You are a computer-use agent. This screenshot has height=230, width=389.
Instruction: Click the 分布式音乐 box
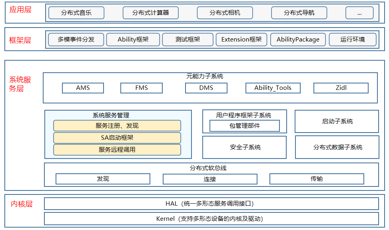coord(76,13)
